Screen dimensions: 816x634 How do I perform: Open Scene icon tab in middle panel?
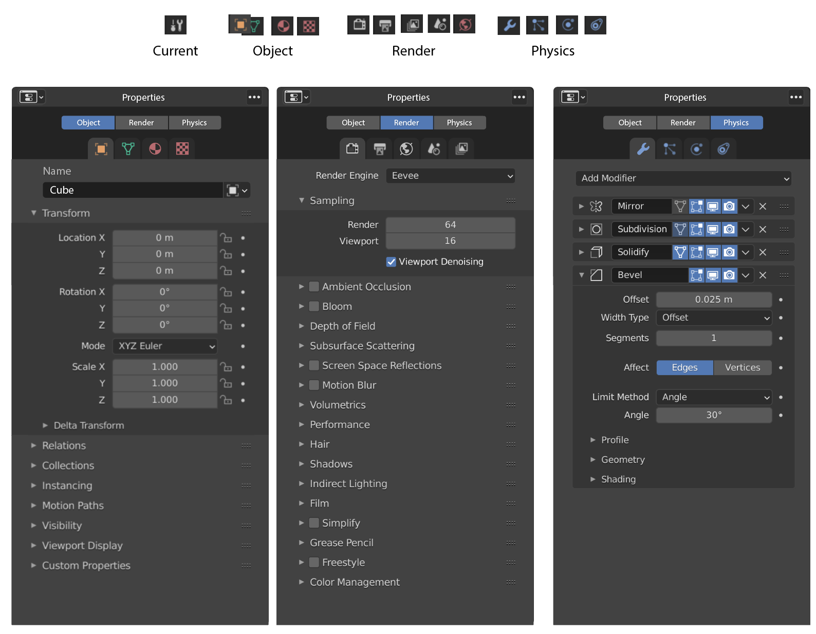coord(434,149)
